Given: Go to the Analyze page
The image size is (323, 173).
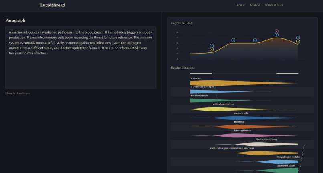Looking at the screenshot, I should click(255, 5).
